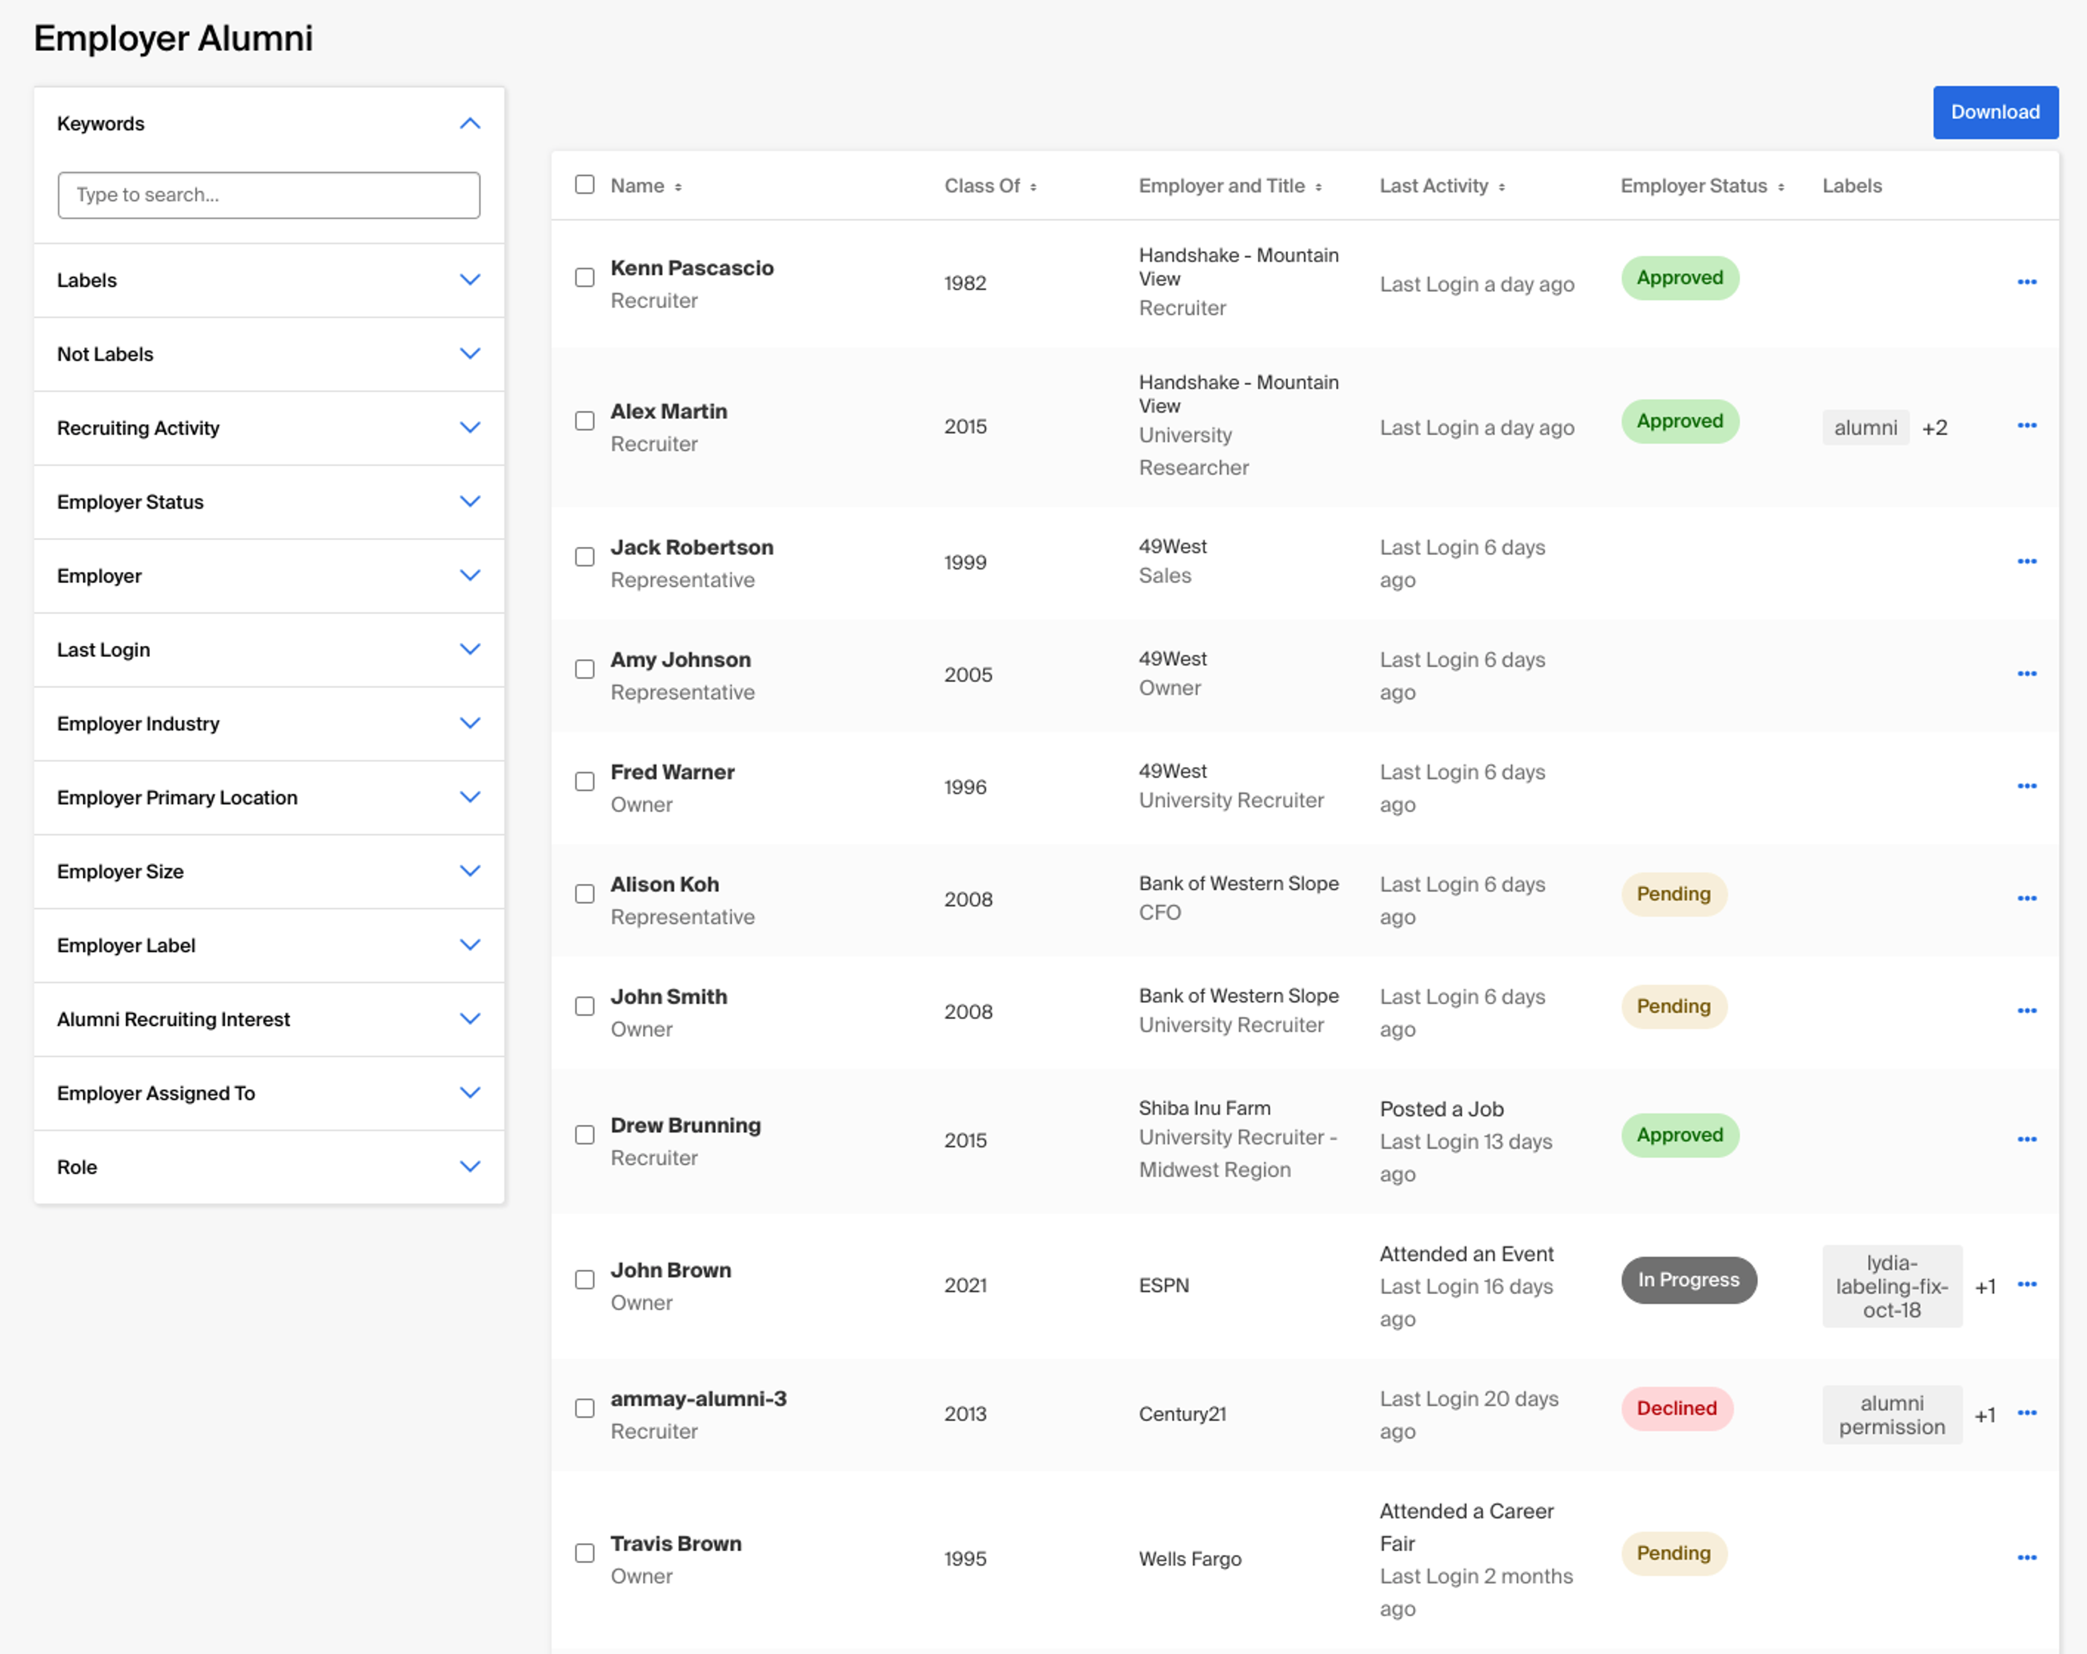2087x1654 pixels.
Task: Open row actions menu for Alex Martin
Action: [2026, 426]
